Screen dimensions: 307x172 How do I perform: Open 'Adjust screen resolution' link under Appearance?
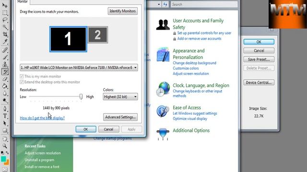coord(191,74)
